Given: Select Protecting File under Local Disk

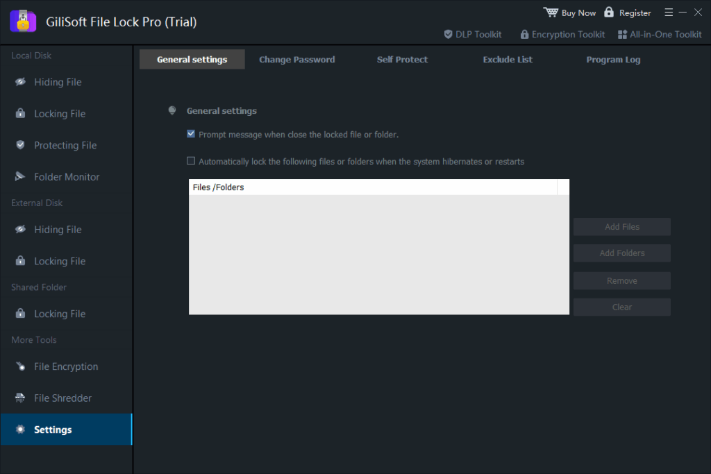Looking at the screenshot, I should pos(65,146).
